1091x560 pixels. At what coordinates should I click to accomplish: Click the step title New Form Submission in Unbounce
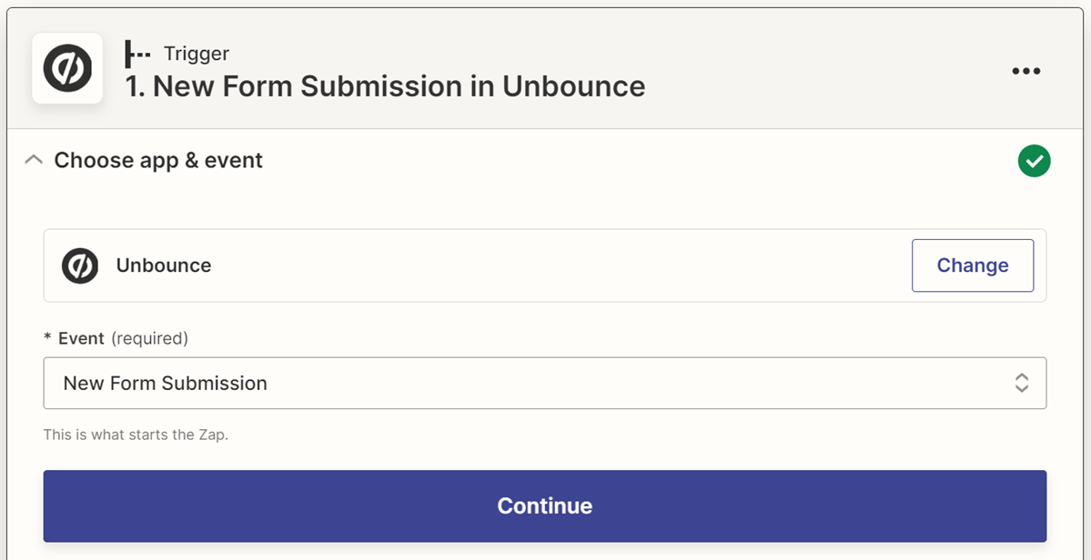point(385,86)
